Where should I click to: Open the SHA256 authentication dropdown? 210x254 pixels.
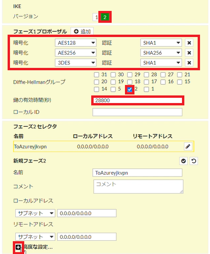click(x=161, y=53)
